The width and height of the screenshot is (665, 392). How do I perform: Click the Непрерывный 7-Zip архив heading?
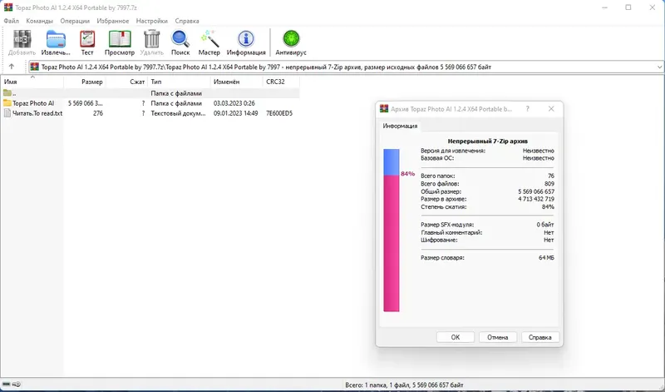[488, 141]
